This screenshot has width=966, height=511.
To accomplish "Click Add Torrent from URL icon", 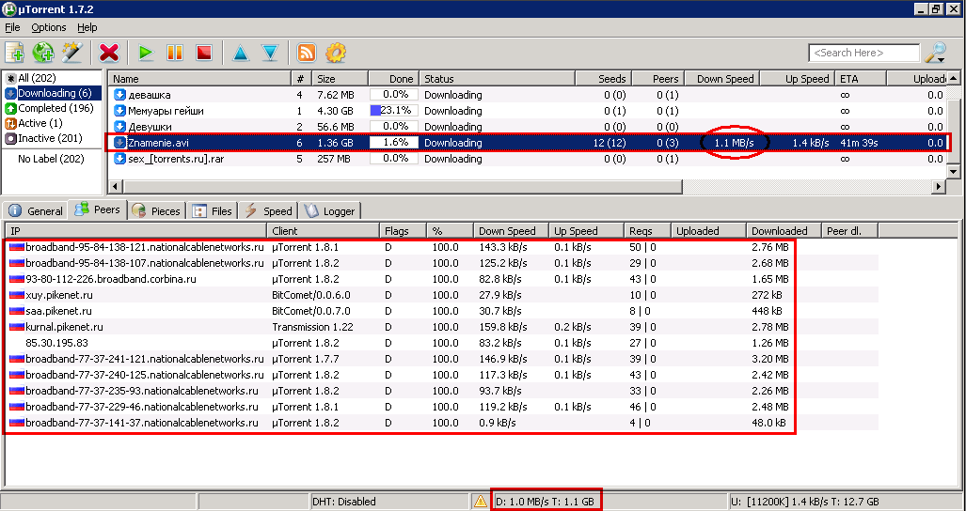I will coord(43,53).
